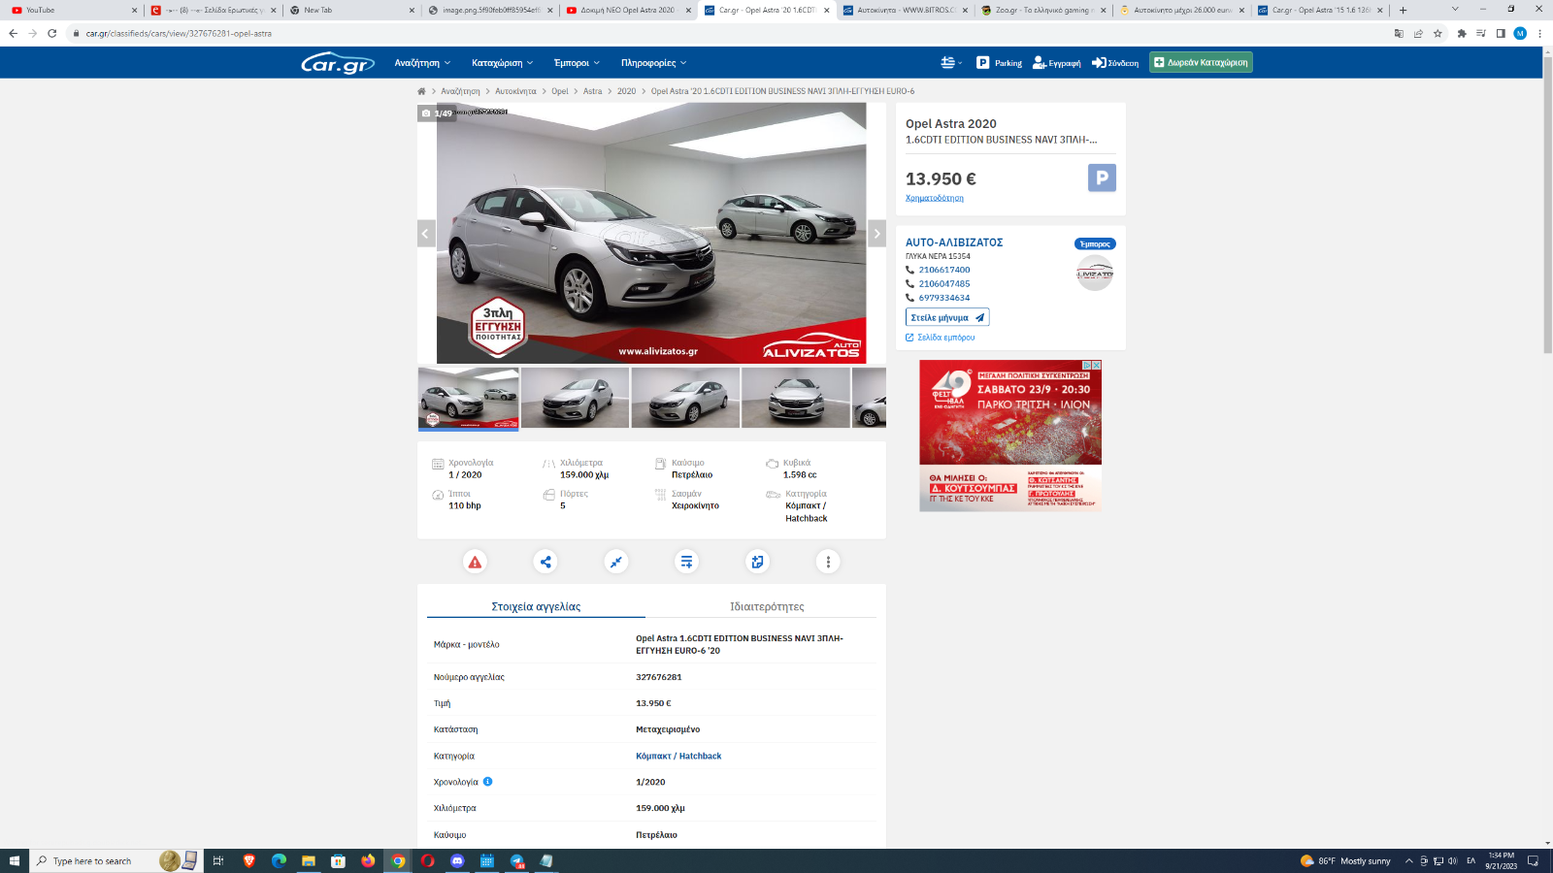Call phone number 6979334634
Screen dimensions: 1553x873
[943, 298]
